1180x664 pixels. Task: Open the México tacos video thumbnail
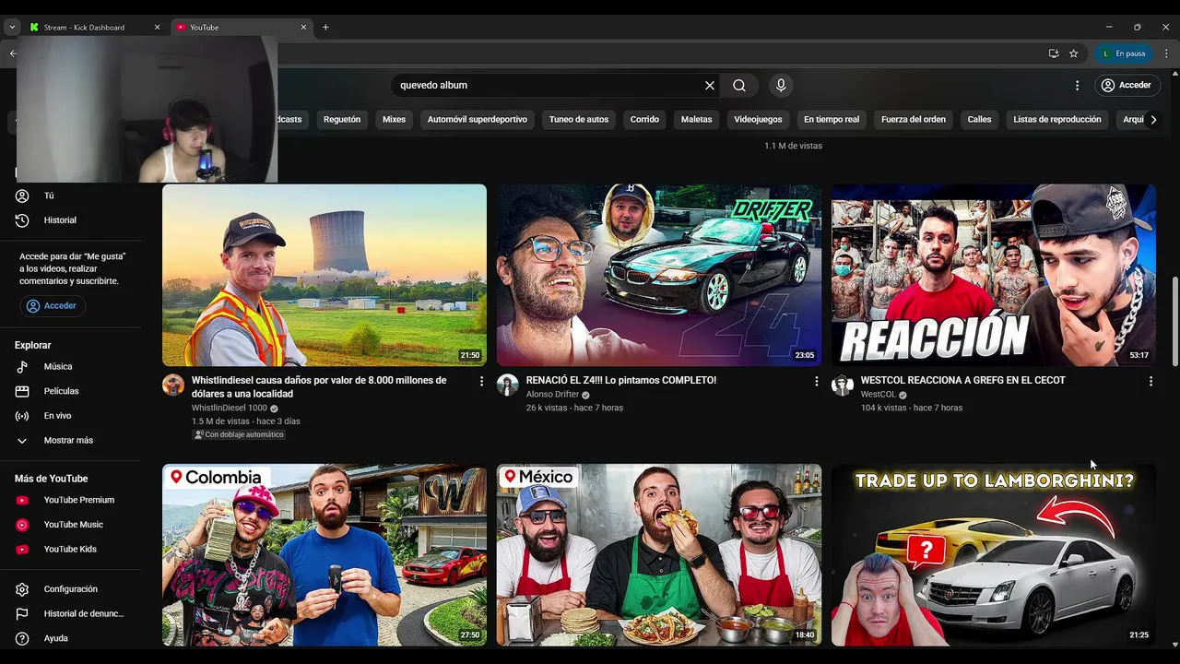[659, 554]
